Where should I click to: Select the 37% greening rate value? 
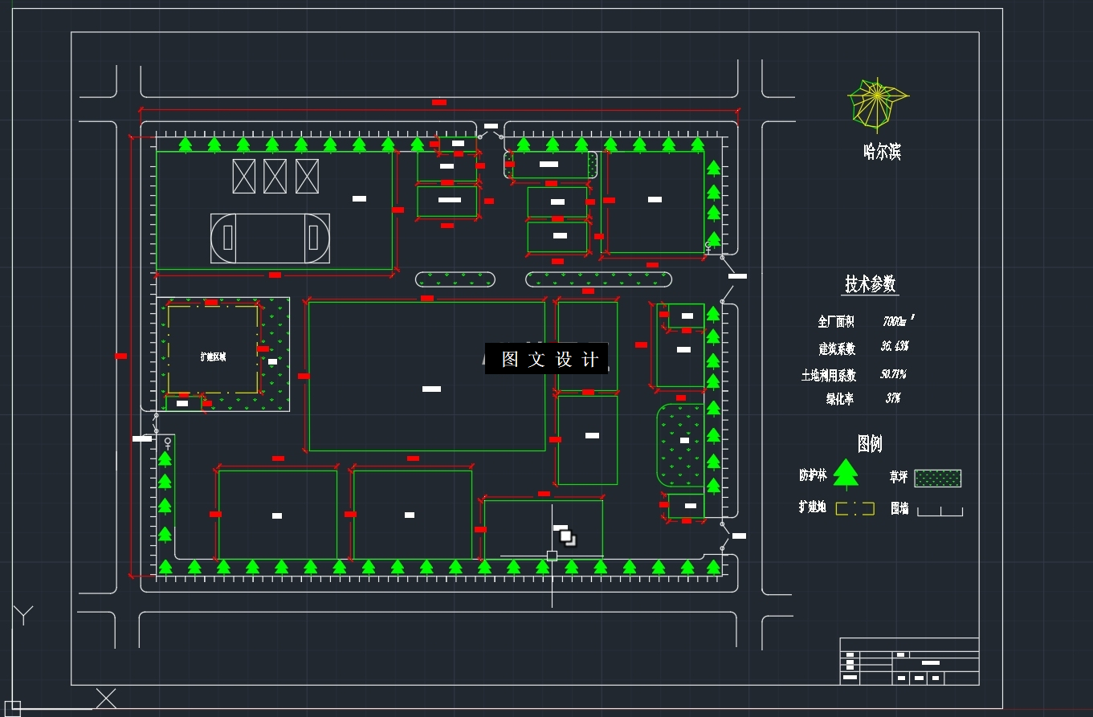[893, 397]
